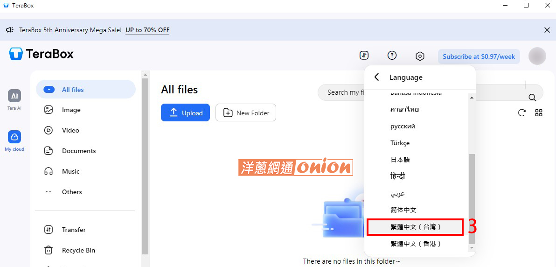Open the help question mark icon
Screen dimensions: 556x267
[392, 56]
